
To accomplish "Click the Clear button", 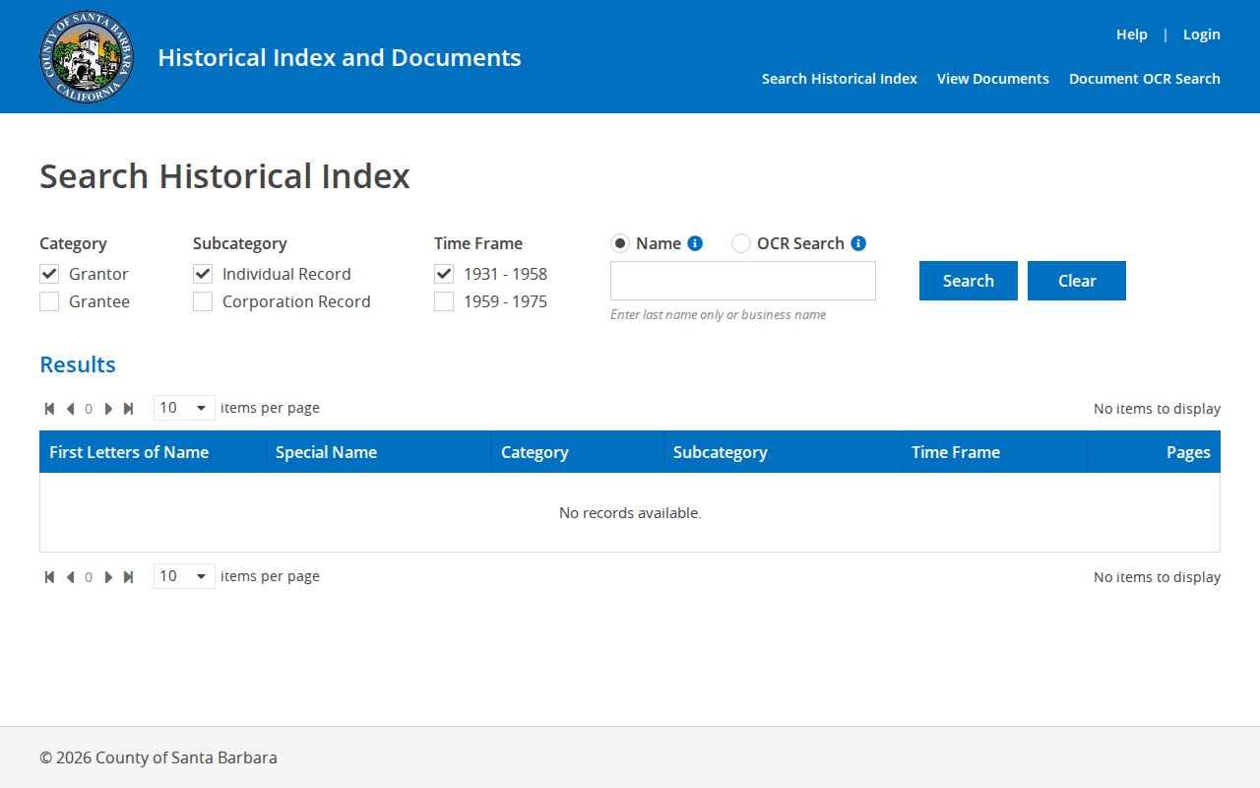I will point(1077,281).
